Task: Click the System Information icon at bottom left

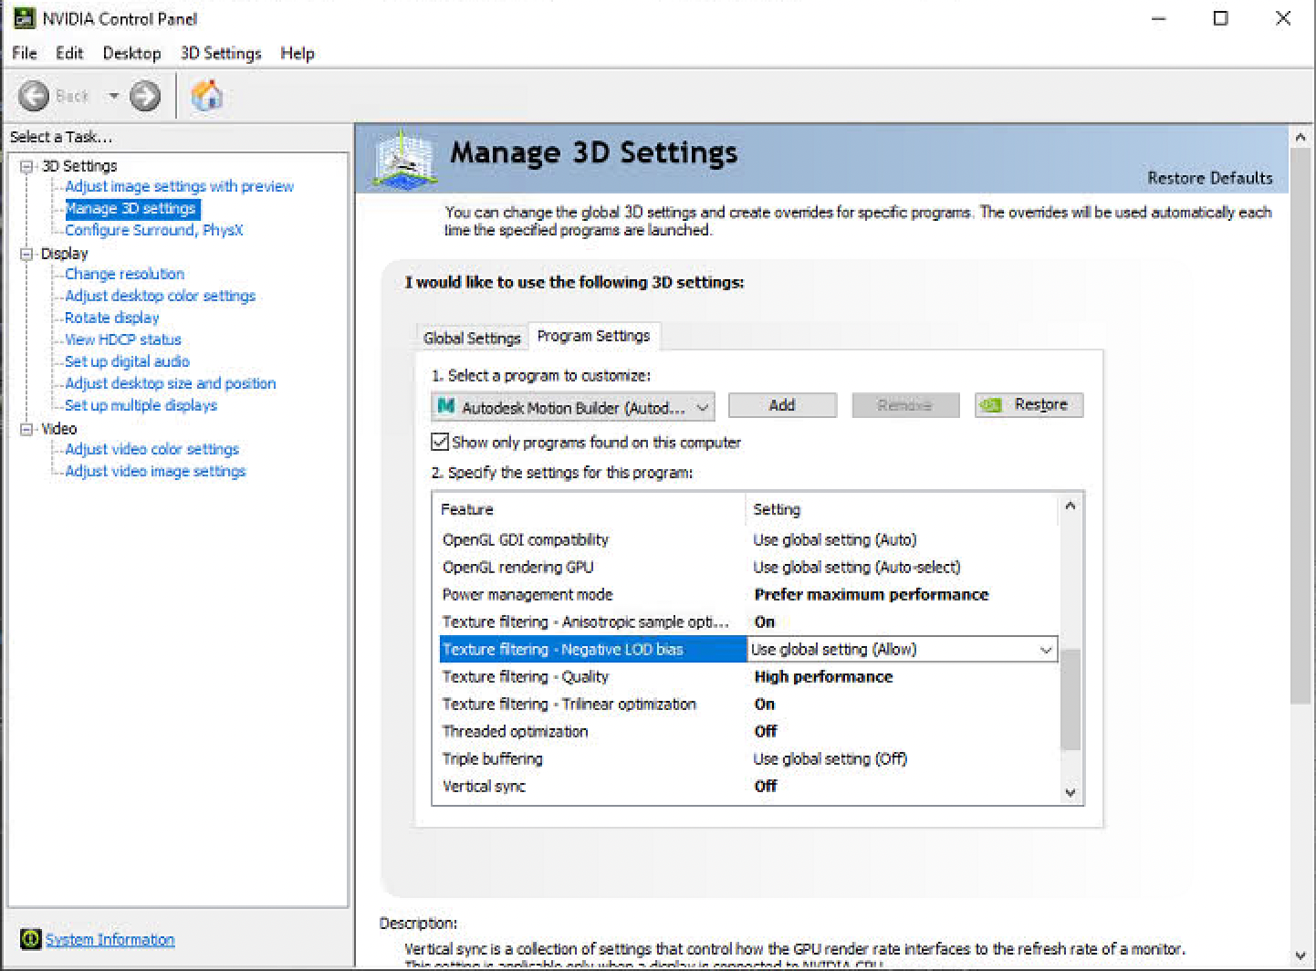Action: coord(32,939)
